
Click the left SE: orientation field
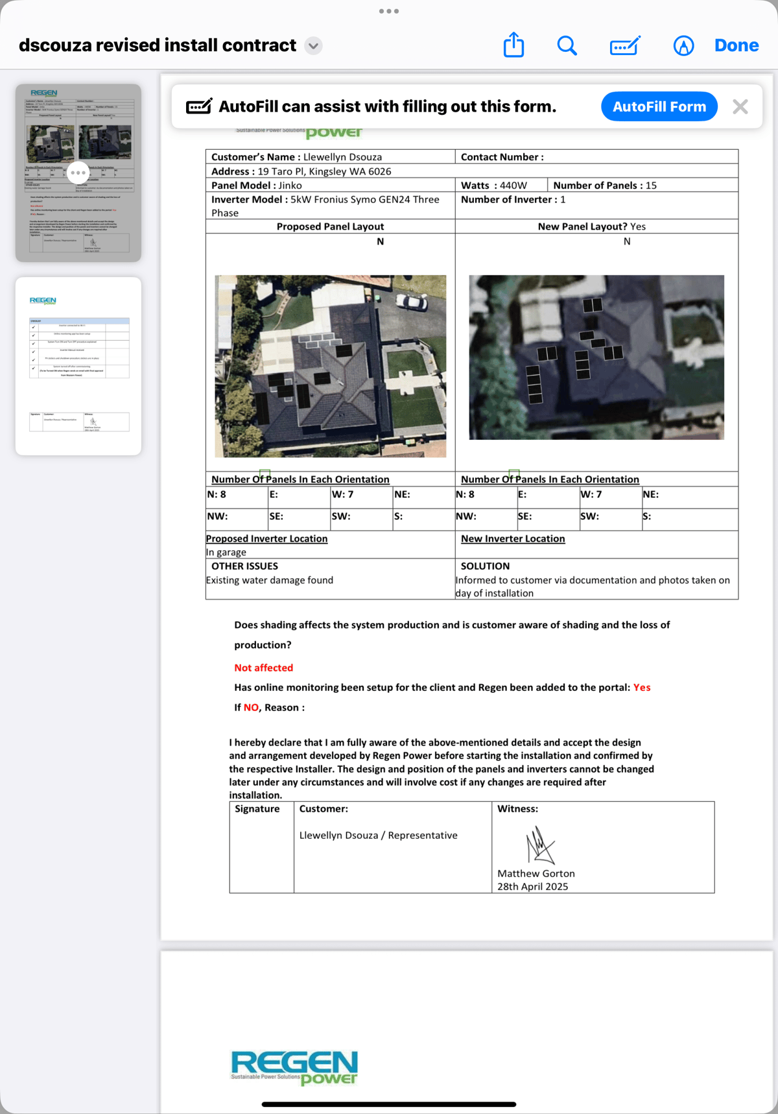click(299, 520)
